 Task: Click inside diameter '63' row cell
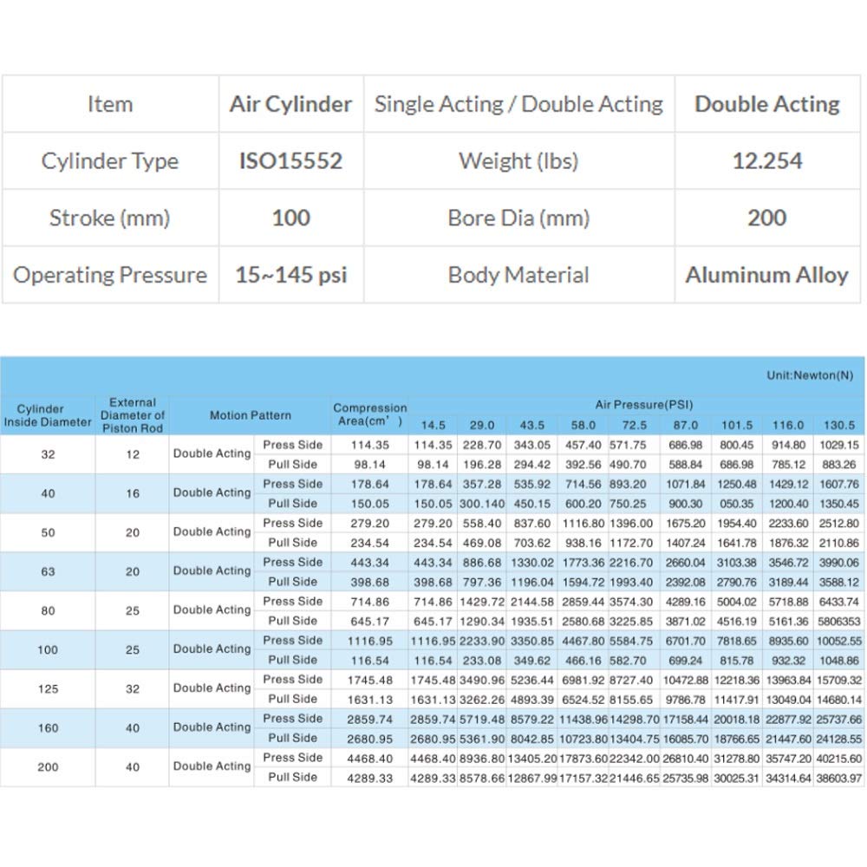pos(48,571)
